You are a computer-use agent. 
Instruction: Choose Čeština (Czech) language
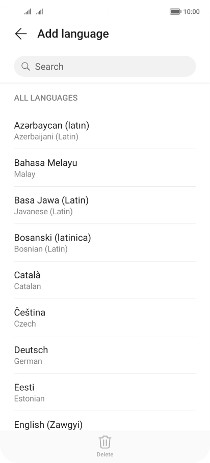point(104,317)
